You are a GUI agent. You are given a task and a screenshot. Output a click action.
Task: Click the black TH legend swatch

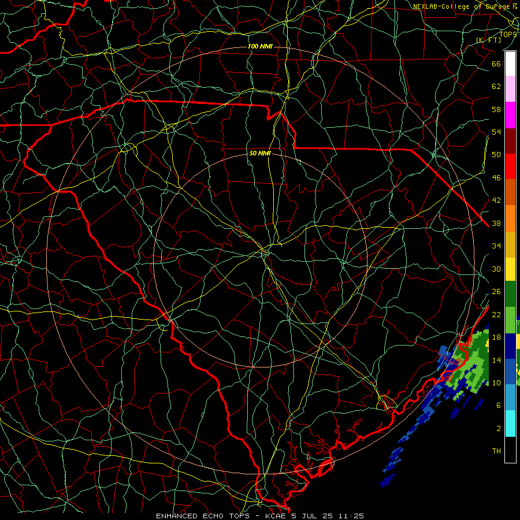point(510,450)
